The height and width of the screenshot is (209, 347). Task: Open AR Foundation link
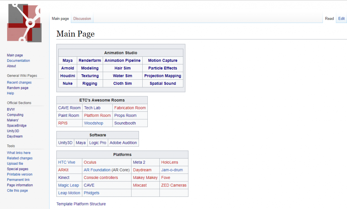click(97, 170)
